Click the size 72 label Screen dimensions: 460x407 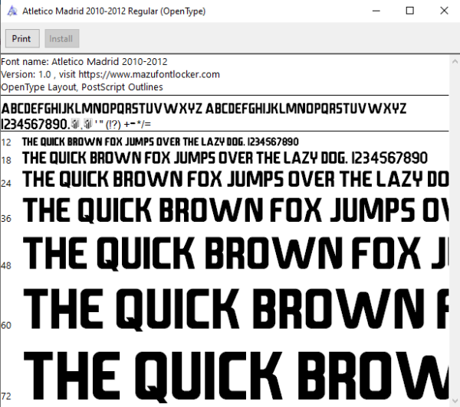coord(6,396)
